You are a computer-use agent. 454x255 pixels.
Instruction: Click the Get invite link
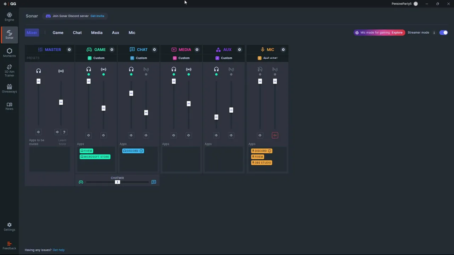(x=97, y=16)
